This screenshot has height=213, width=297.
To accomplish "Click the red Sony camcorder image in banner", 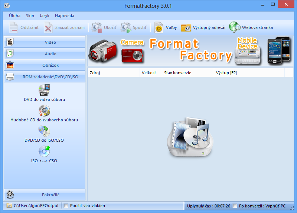I will click(x=103, y=51).
